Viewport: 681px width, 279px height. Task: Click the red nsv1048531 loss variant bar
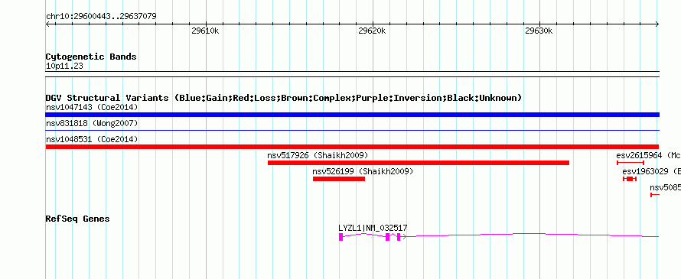click(x=352, y=147)
